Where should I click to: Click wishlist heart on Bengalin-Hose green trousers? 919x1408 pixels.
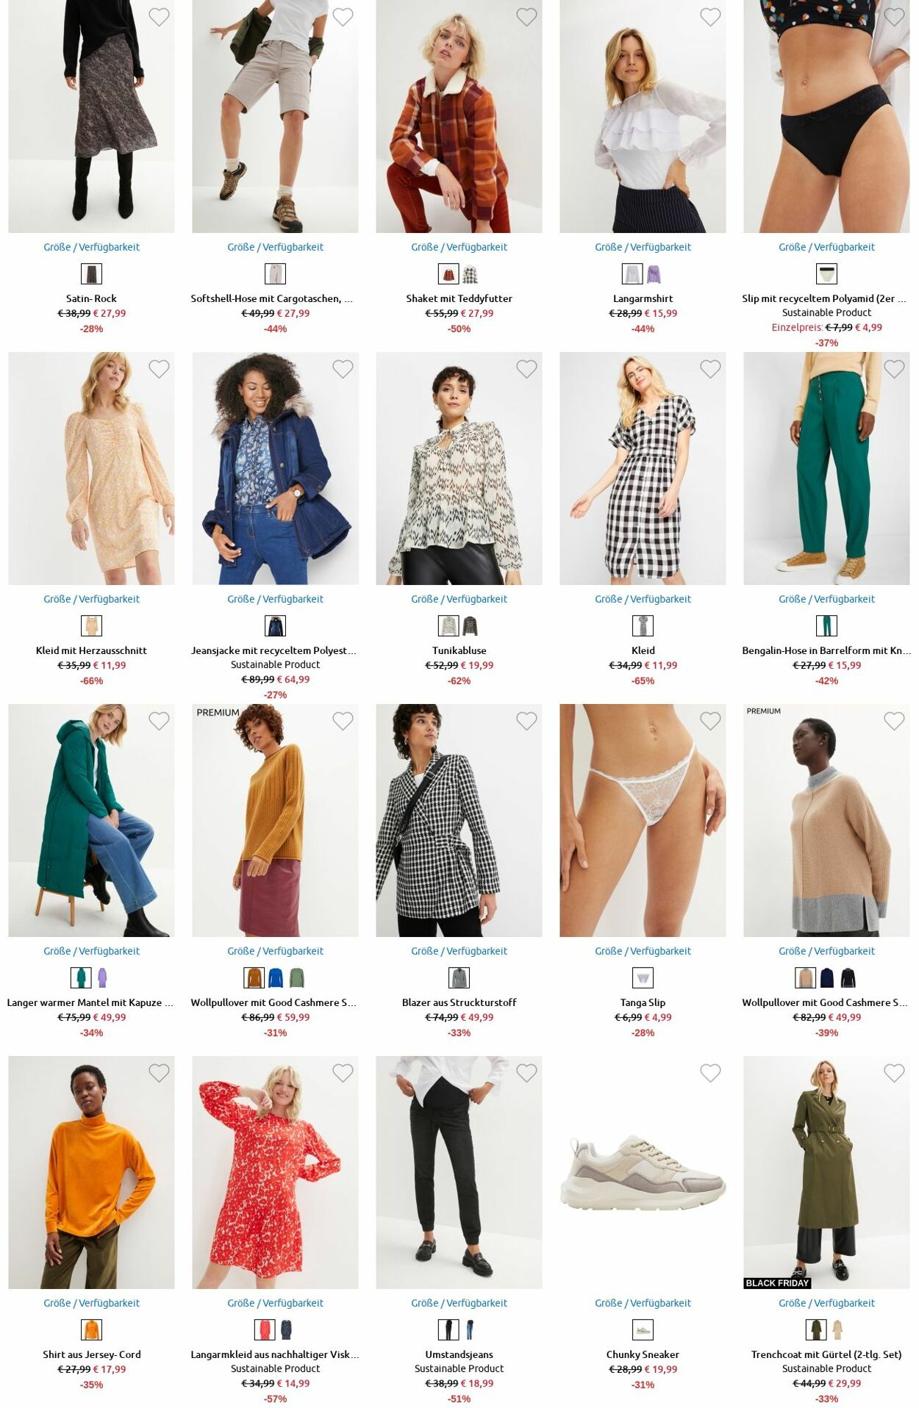tap(894, 368)
